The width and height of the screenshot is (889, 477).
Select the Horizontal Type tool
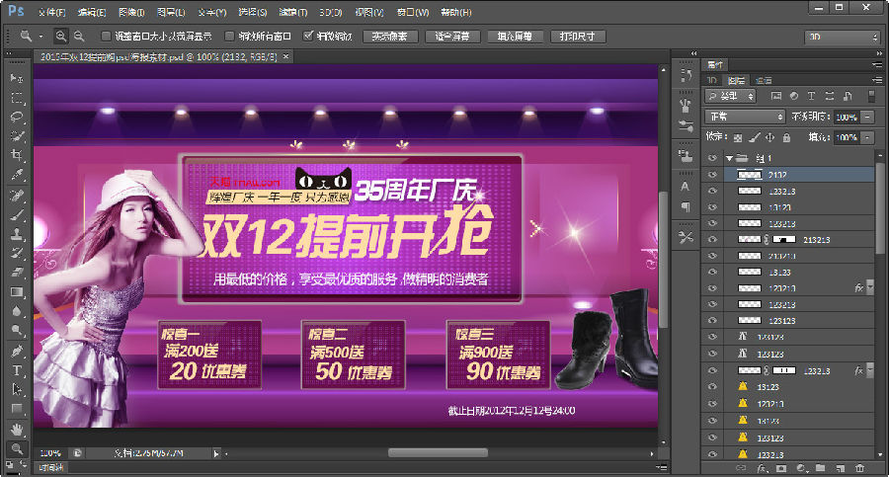17,371
